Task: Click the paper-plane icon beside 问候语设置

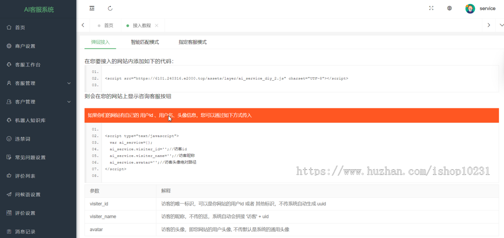Action: [x=9, y=194]
